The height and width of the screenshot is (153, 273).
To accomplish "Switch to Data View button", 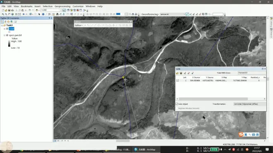I will [55, 141].
